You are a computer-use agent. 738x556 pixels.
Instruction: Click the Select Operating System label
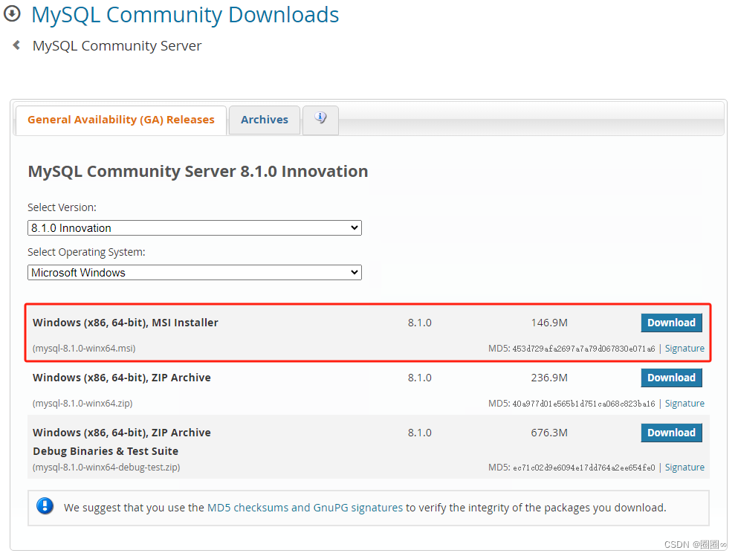pyautogui.click(x=86, y=252)
